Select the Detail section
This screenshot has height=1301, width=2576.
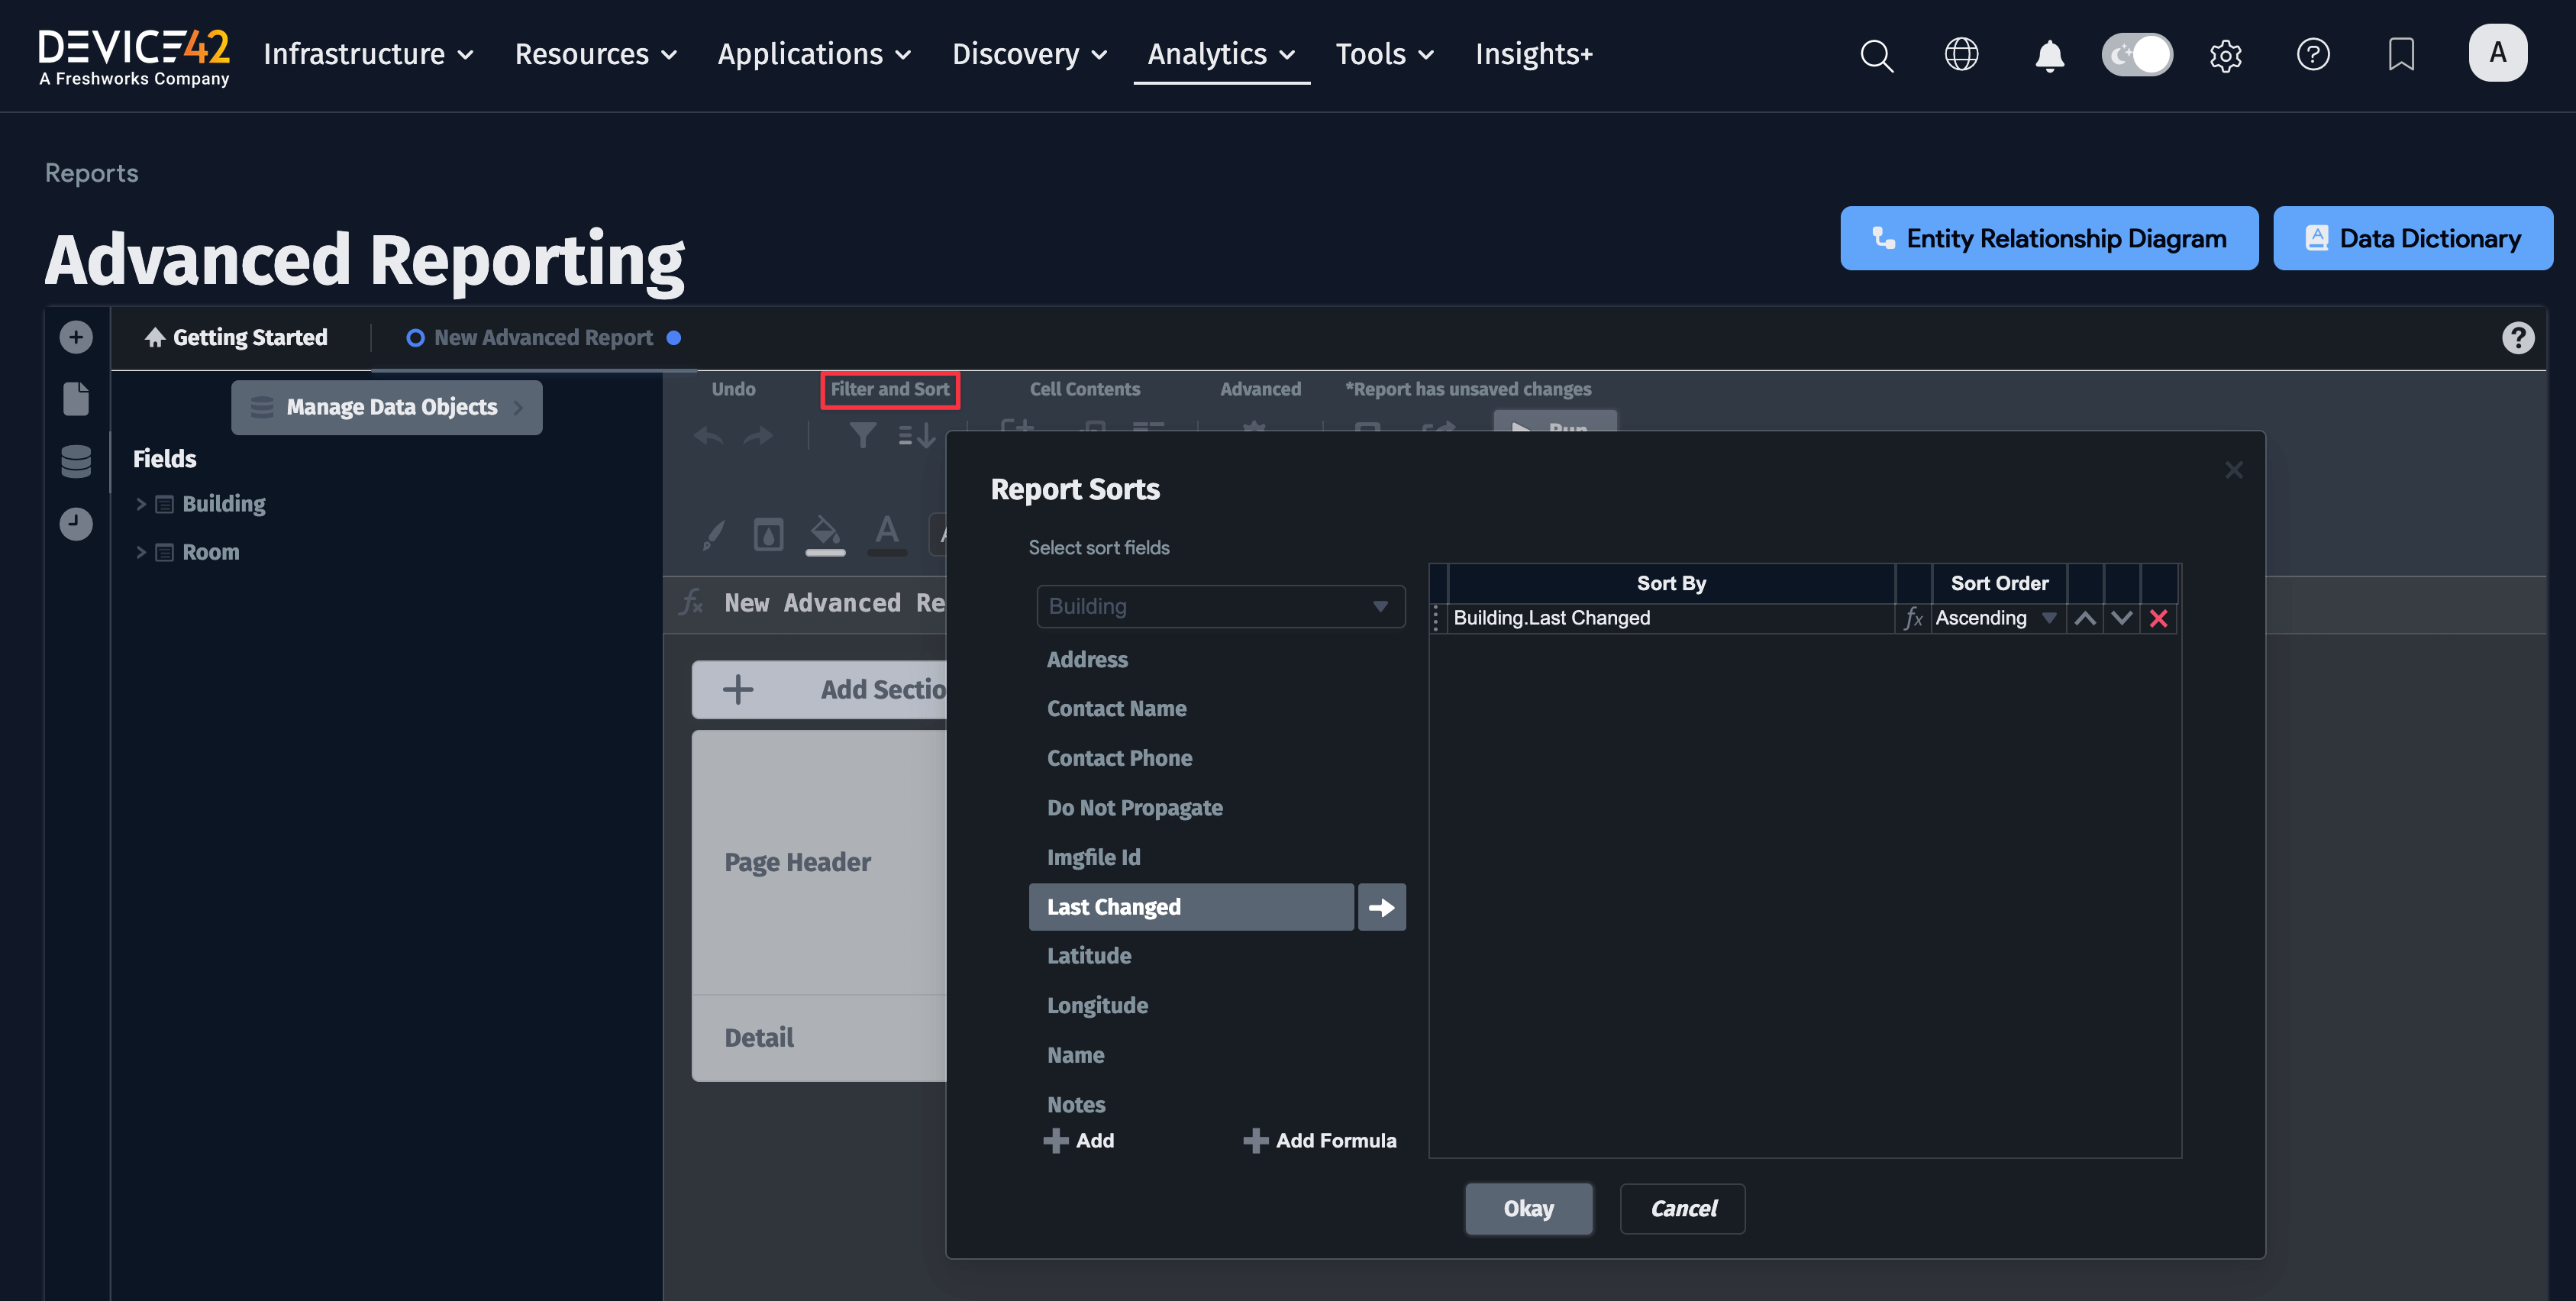point(819,1038)
